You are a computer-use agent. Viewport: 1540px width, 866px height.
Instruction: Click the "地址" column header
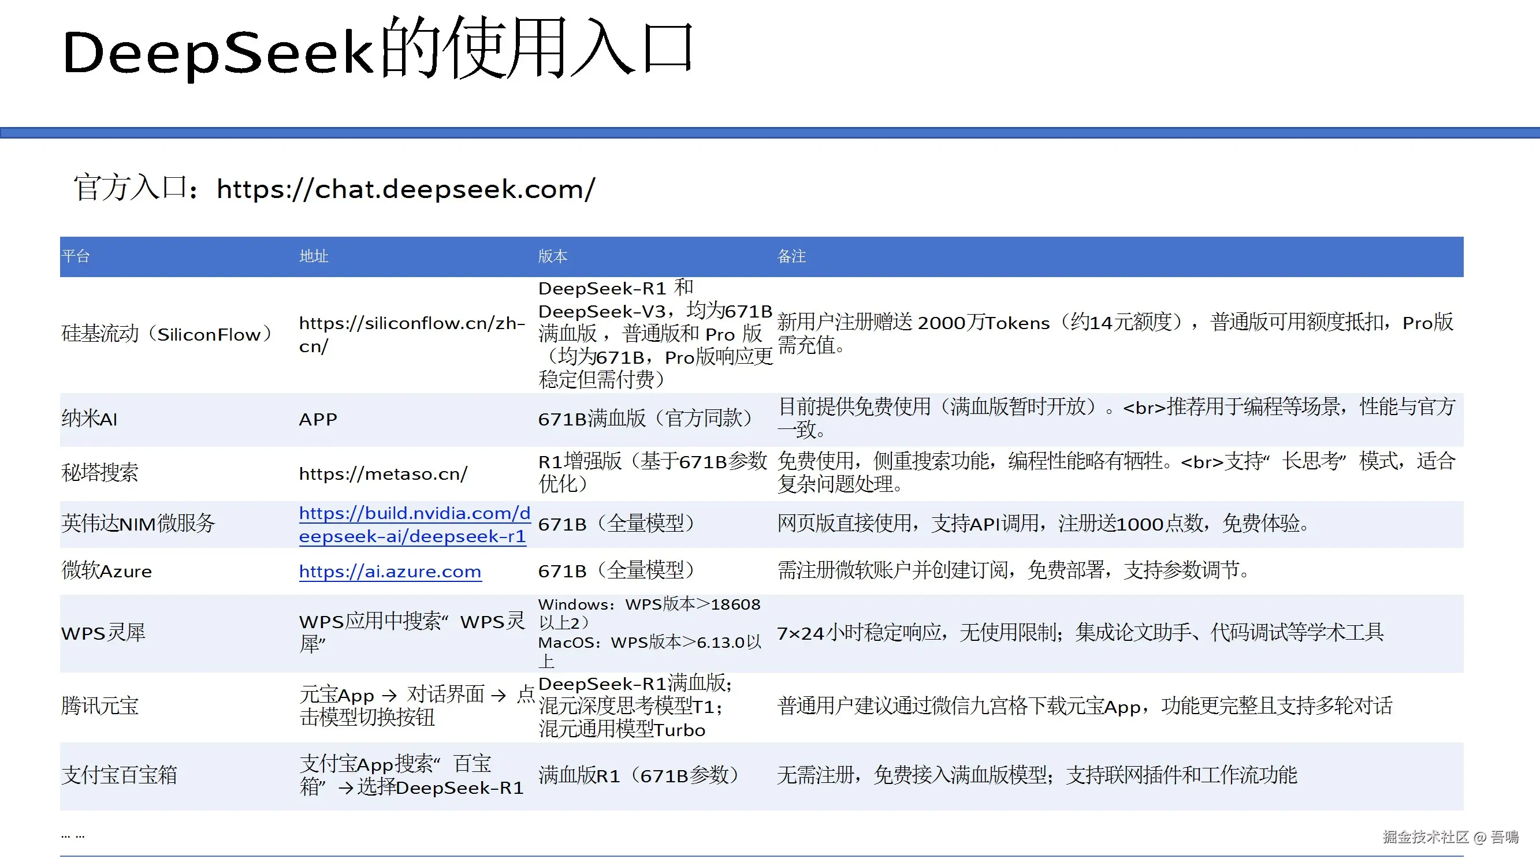313,256
